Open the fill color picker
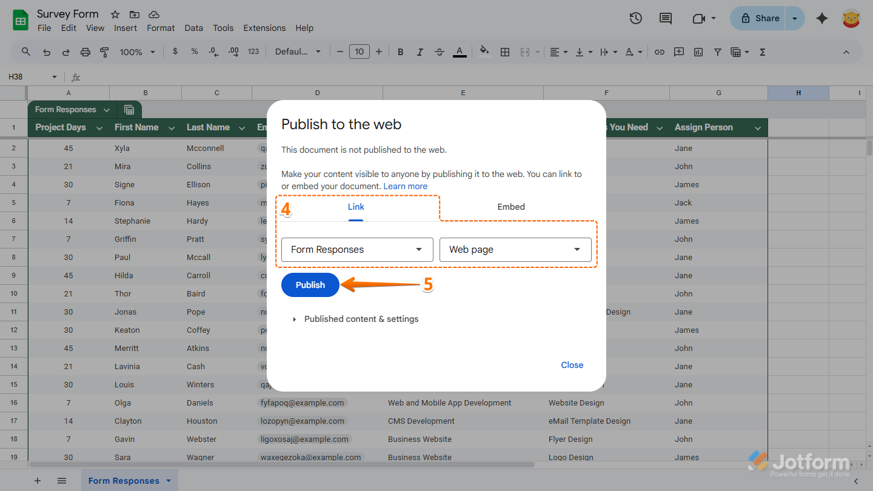This screenshot has width=873, height=491. coord(484,52)
